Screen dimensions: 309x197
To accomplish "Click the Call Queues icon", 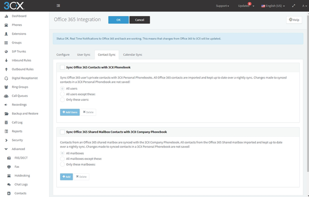I will [x=6, y=96].
